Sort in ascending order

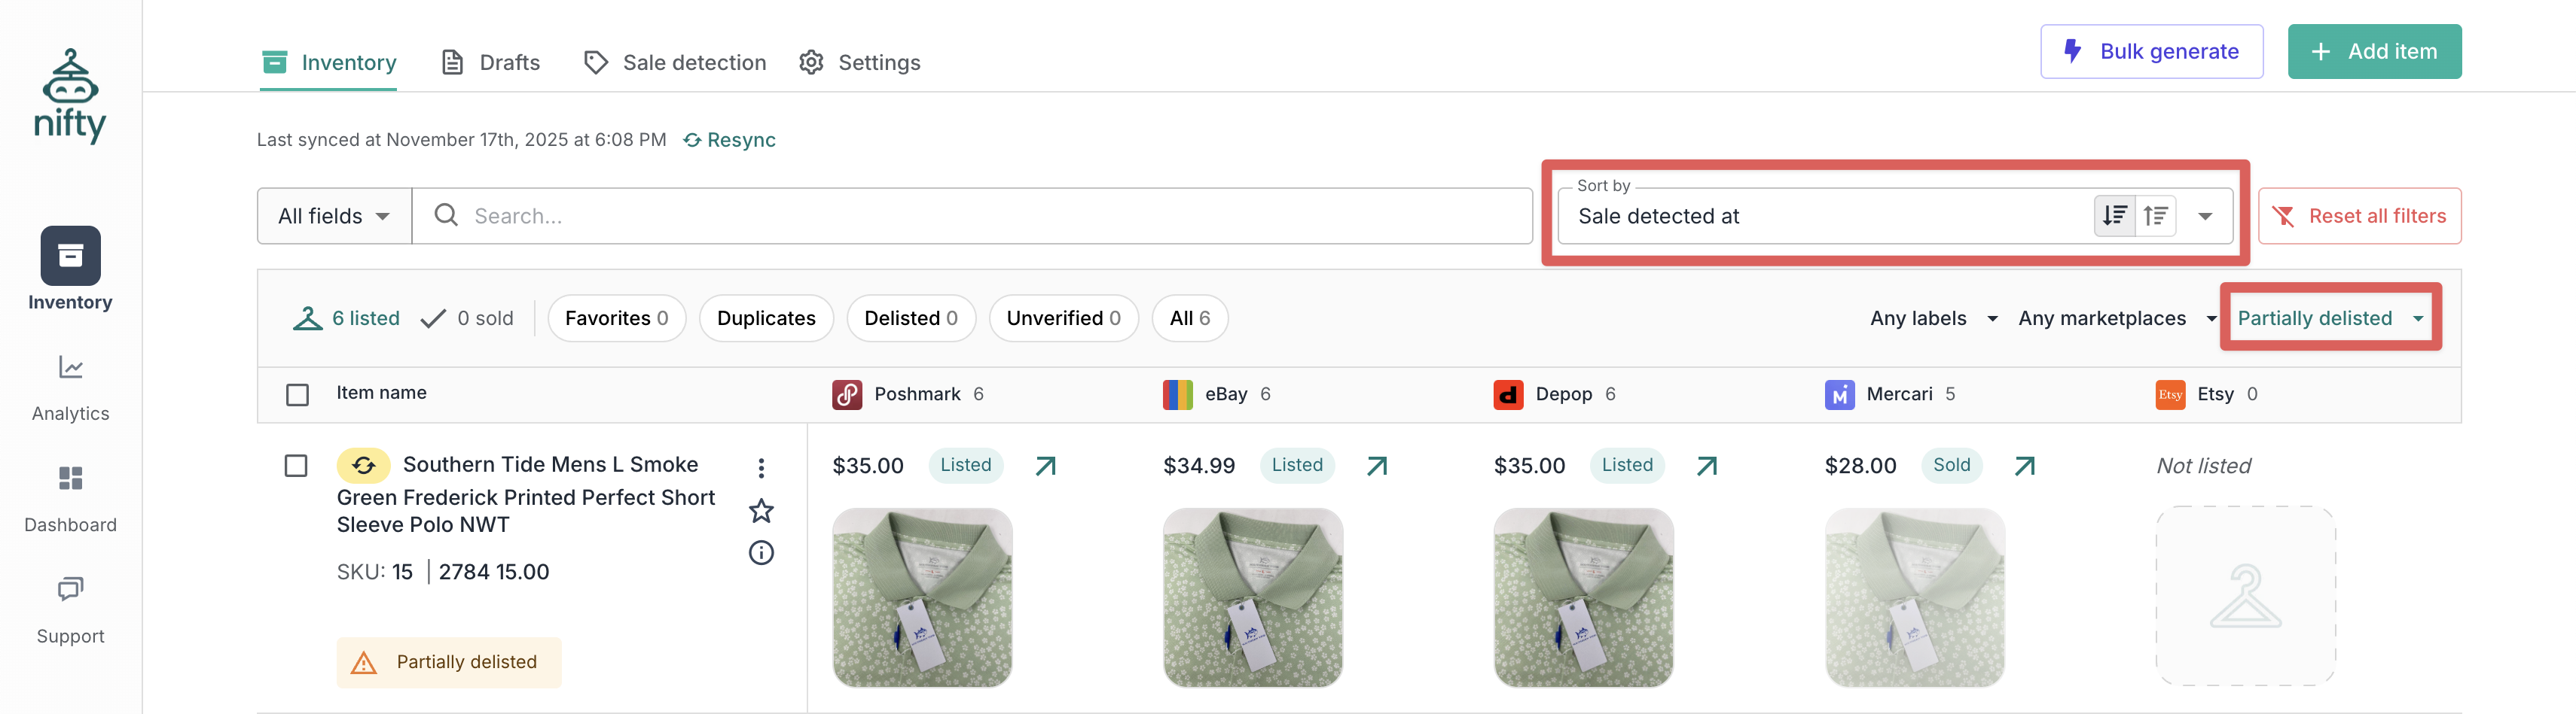pos(2155,216)
